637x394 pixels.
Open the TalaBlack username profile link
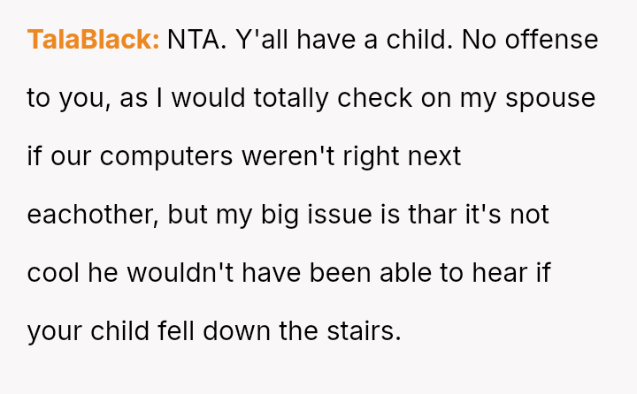93,40
